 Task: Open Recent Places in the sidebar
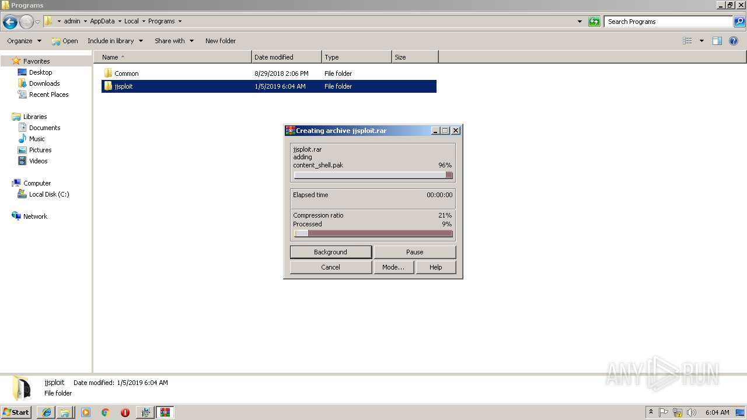48,94
